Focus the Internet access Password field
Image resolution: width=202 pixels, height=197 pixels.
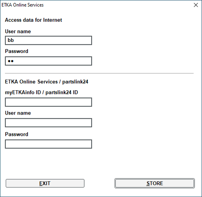(48, 61)
